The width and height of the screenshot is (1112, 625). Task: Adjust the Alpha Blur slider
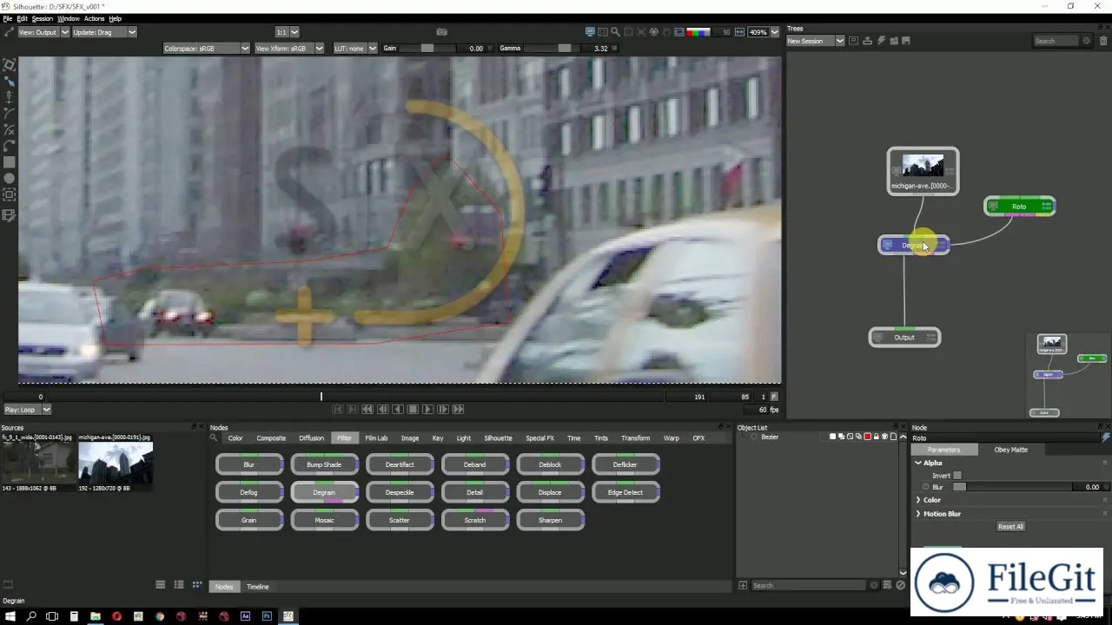(1012, 487)
